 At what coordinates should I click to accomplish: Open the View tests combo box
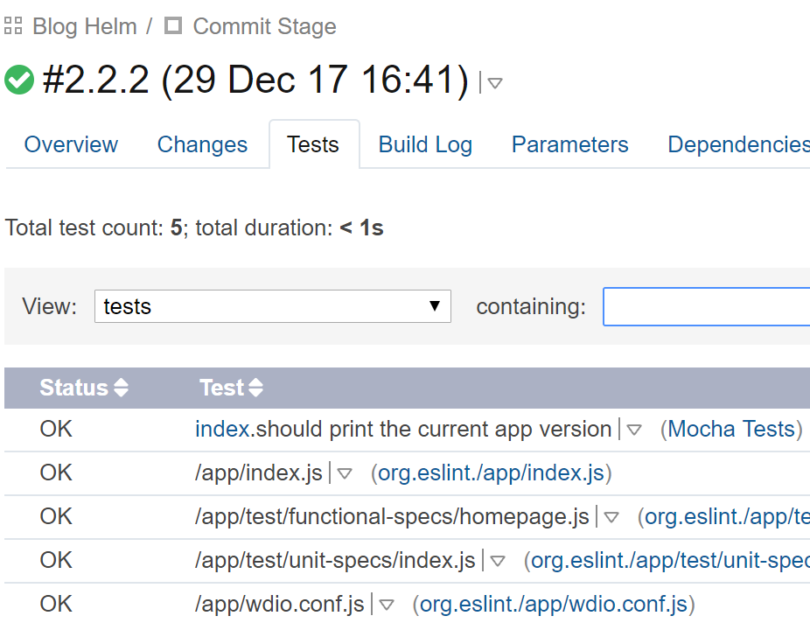point(273,306)
